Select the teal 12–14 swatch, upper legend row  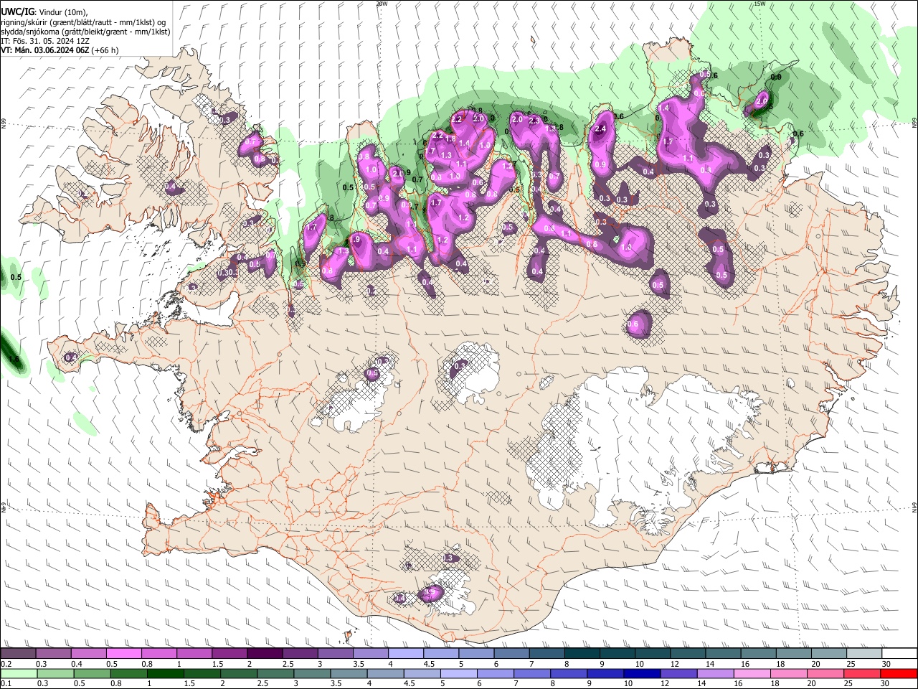coord(688,654)
